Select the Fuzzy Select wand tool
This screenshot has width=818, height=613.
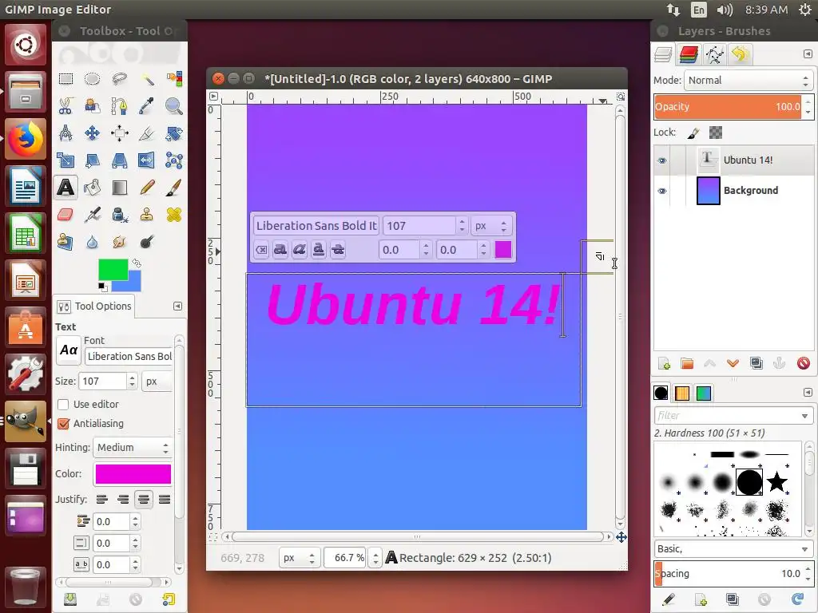[147, 79]
